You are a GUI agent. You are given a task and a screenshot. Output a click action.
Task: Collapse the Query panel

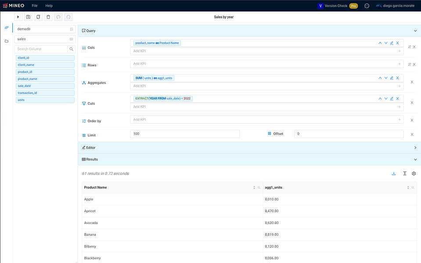tap(415, 31)
